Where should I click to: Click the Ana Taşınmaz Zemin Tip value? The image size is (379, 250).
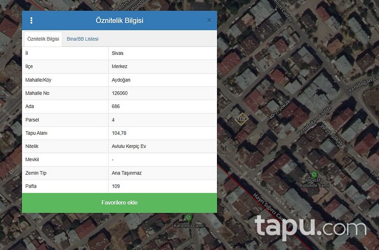126,173
